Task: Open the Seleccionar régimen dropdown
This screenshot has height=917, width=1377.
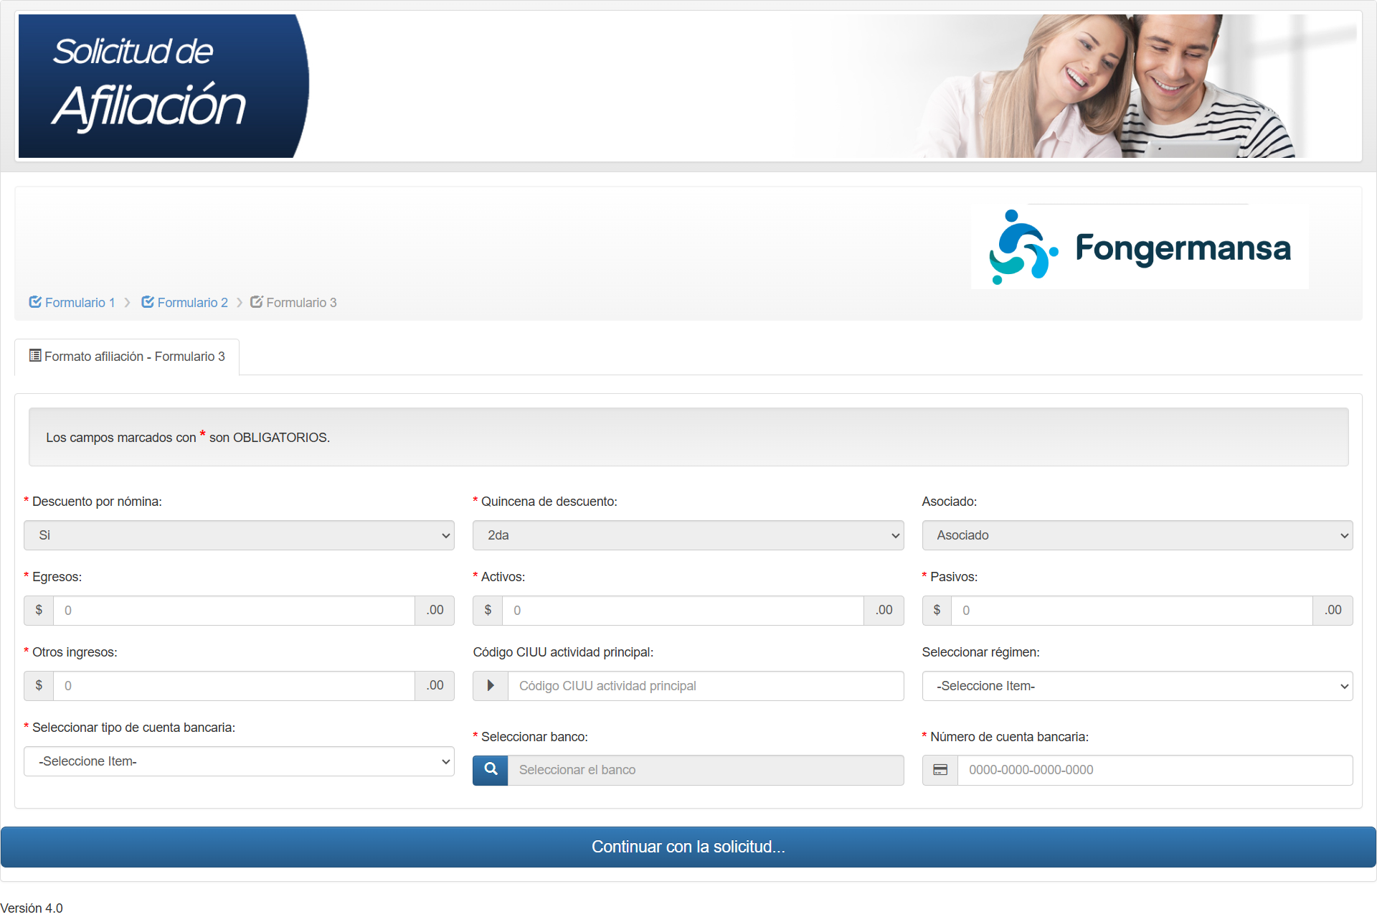Action: (1137, 686)
